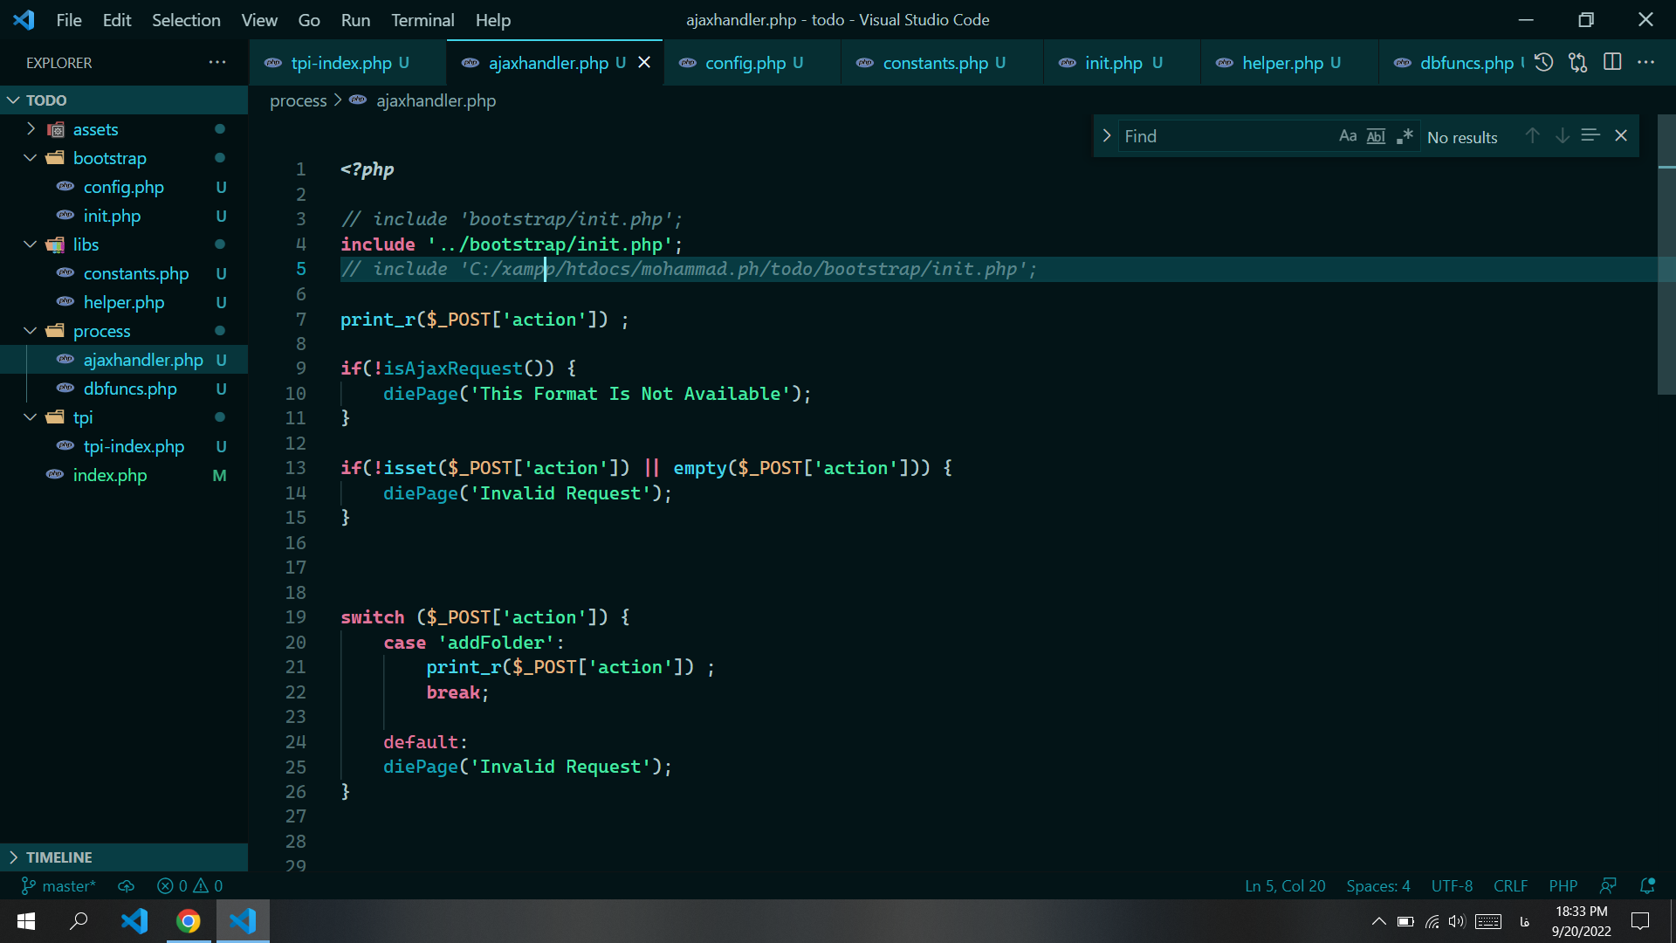Open notifications bell in status bar

pos(1647,885)
